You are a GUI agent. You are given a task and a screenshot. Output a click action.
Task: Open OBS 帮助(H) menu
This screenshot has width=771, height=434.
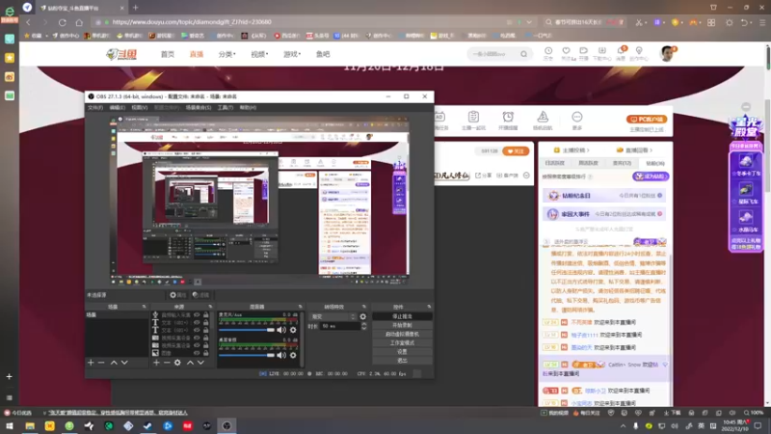point(248,107)
